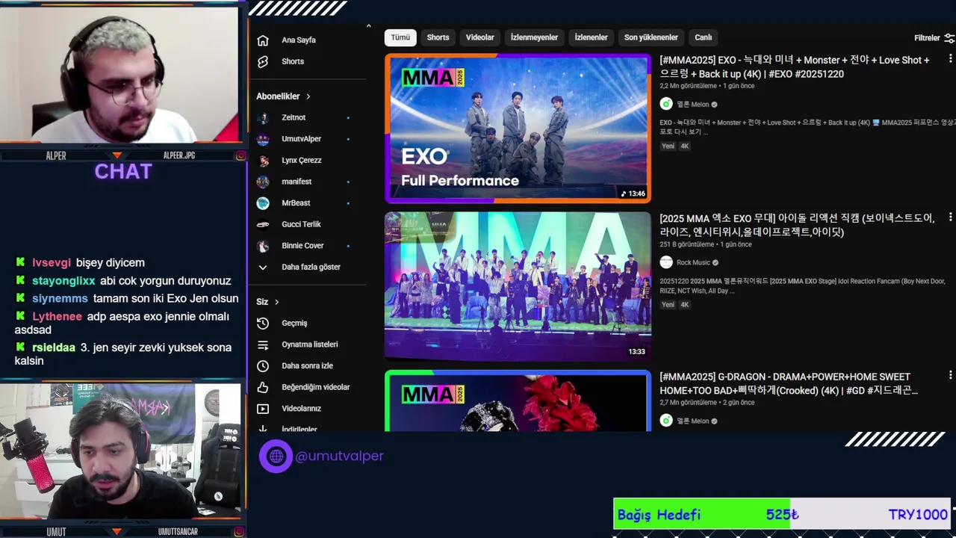Viewport: 956px width, 538px height.
Task: Click Rock Music channel avatar
Action: [666, 262]
